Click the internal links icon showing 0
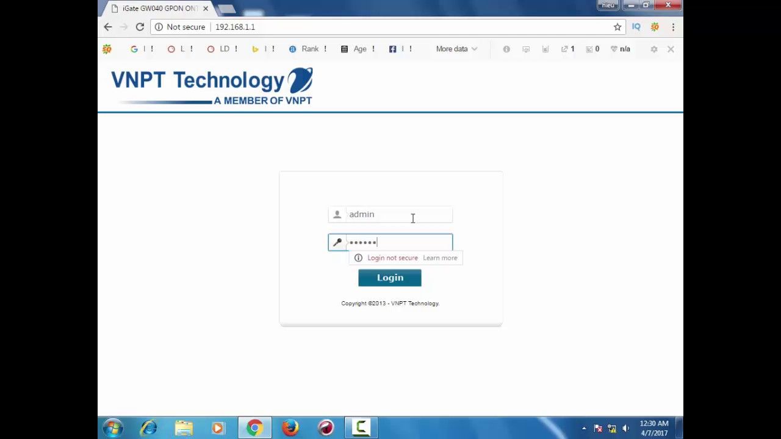The image size is (781, 439). pos(592,49)
